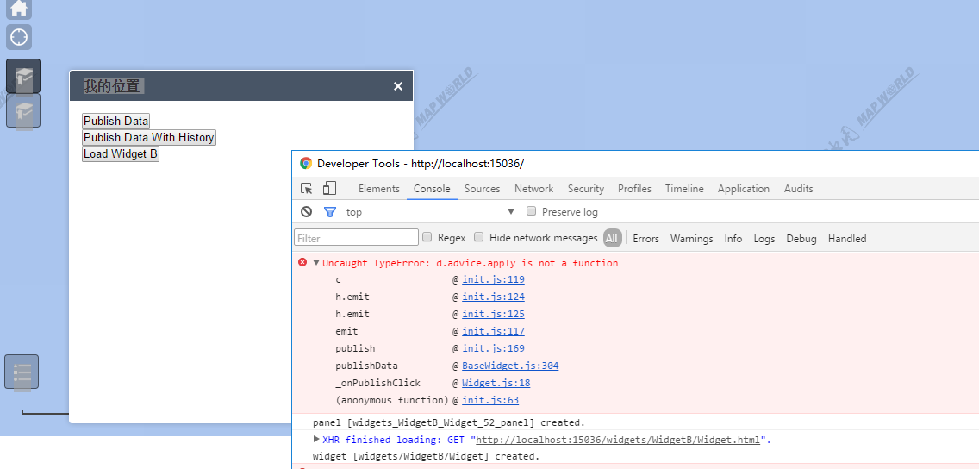The width and height of the screenshot is (979, 469).
Task: Expand the XHR finished loading entry
Action: [316, 440]
